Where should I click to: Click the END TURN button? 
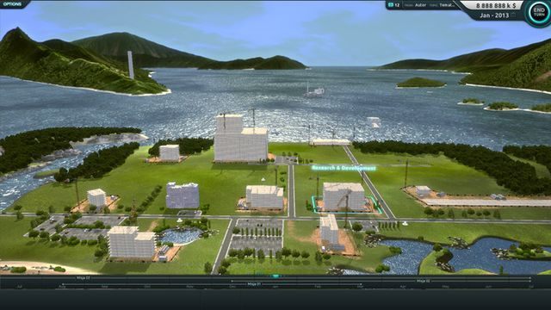tap(539, 12)
